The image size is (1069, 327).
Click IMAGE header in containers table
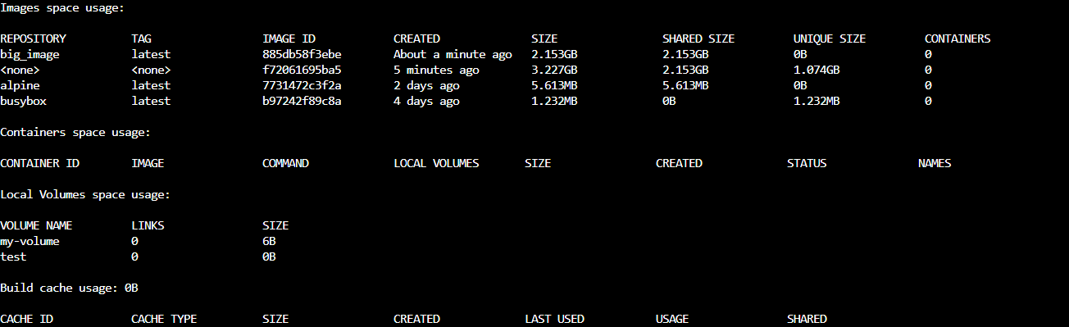pyautogui.click(x=148, y=163)
